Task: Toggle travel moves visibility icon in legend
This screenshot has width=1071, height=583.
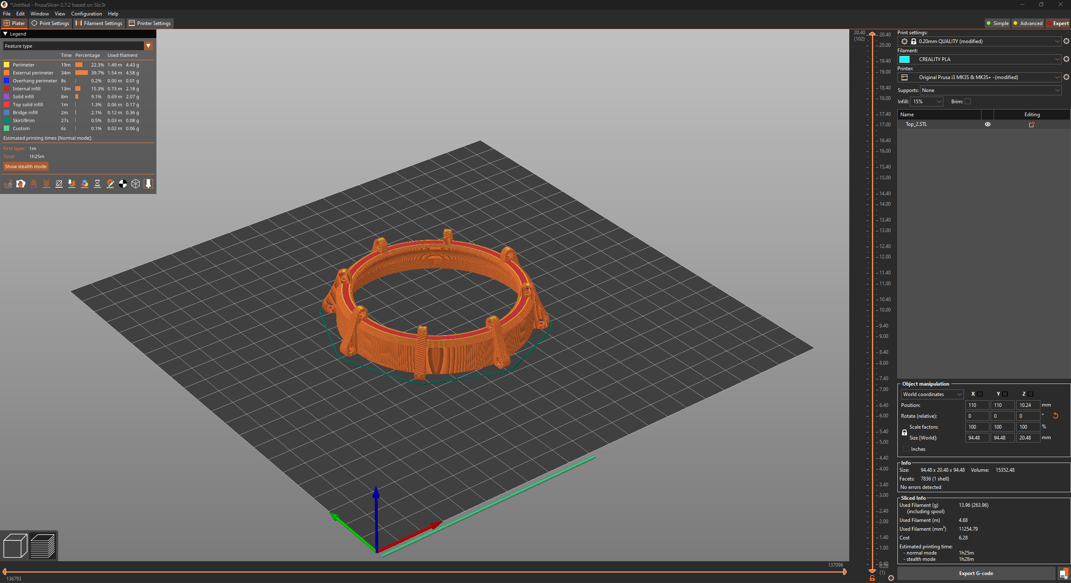Action: (x=8, y=184)
